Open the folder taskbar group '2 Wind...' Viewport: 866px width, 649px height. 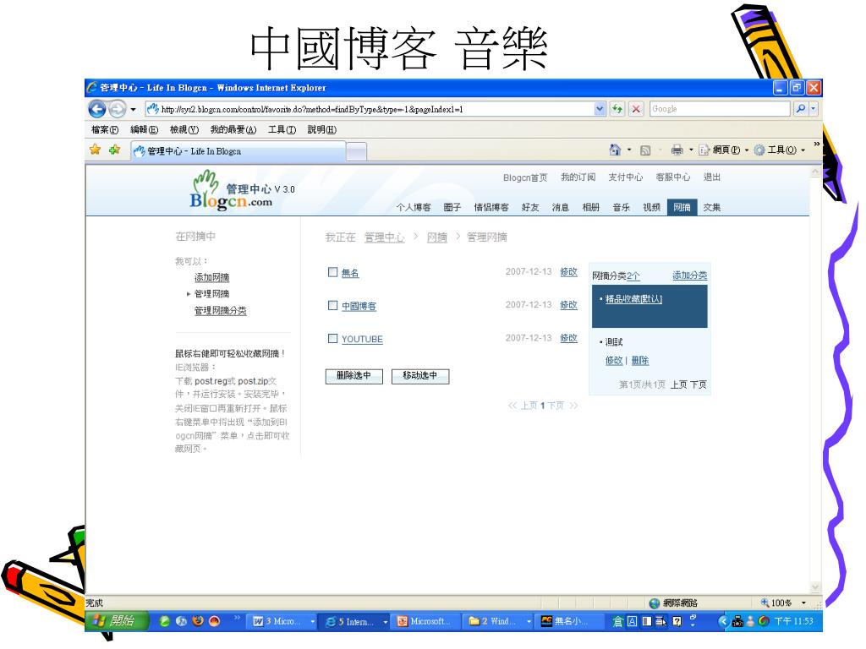(499, 621)
